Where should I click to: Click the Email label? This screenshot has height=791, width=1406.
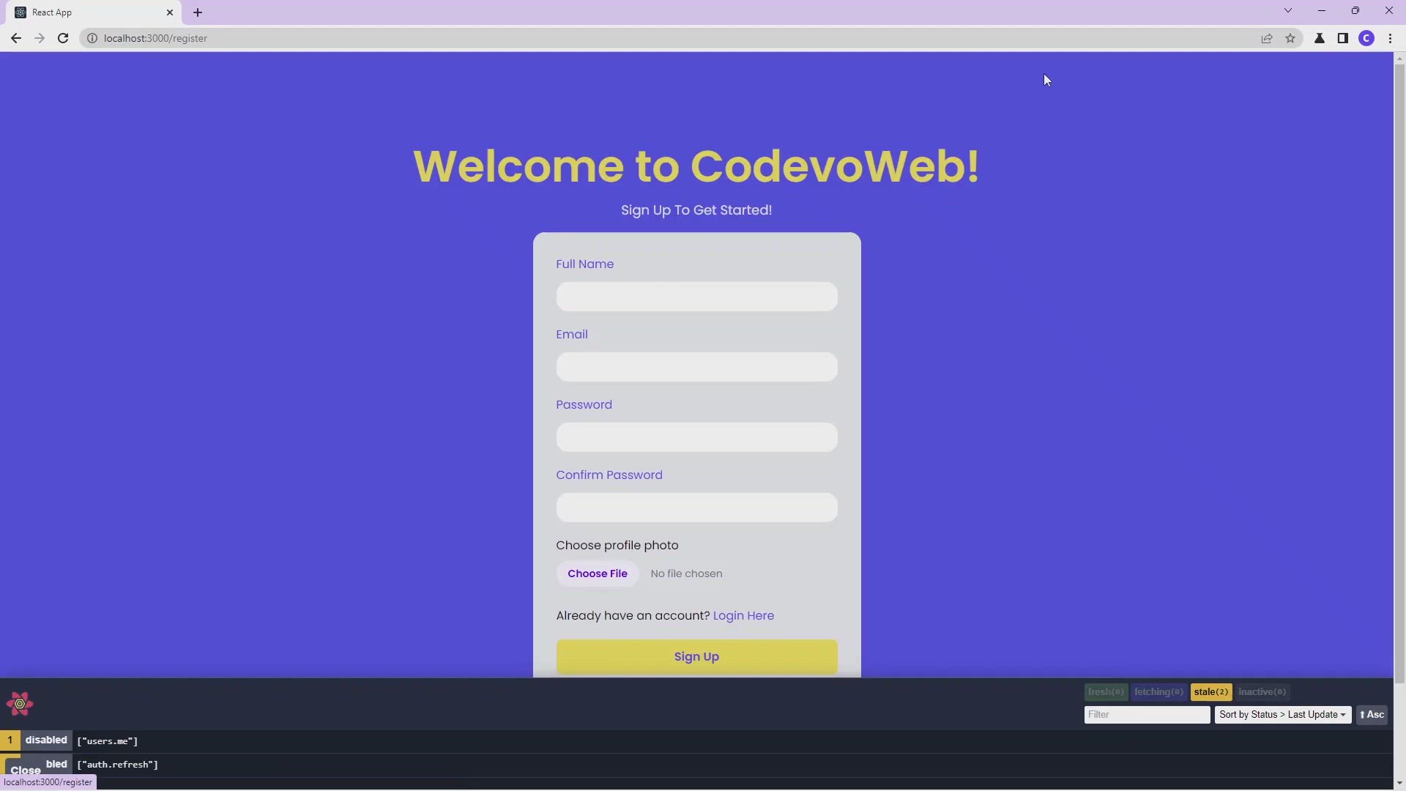(571, 335)
